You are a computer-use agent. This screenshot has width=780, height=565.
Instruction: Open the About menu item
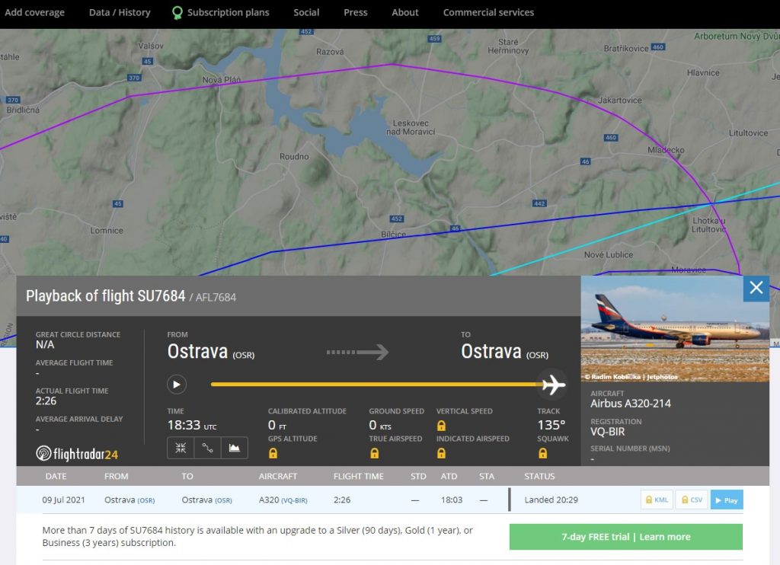point(405,12)
